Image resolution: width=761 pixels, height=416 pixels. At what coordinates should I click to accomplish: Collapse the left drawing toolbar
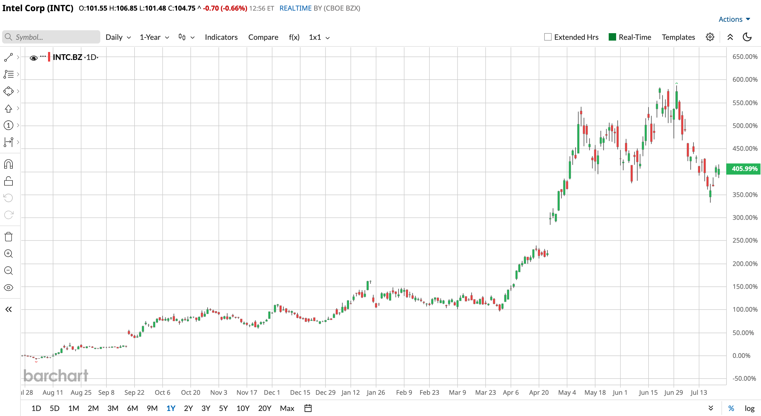coord(8,309)
